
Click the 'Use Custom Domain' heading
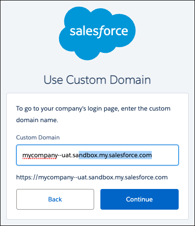point(97,80)
